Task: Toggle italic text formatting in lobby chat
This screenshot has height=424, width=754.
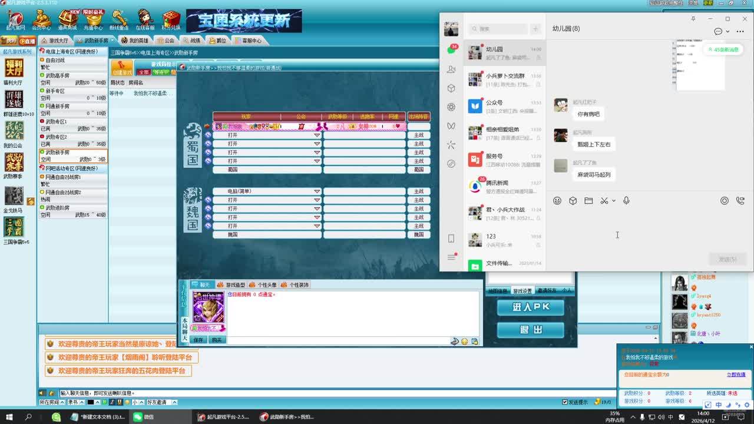Action: coord(112,402)
